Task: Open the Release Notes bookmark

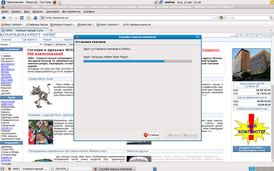Action: click(x=37, y=25)
